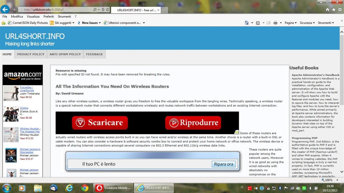Open the settings gear icon at top right
Viewport: 344px width, 193px height.
coord(339,9)
